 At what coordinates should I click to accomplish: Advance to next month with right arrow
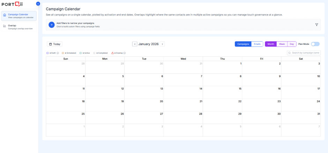(162, 44)
